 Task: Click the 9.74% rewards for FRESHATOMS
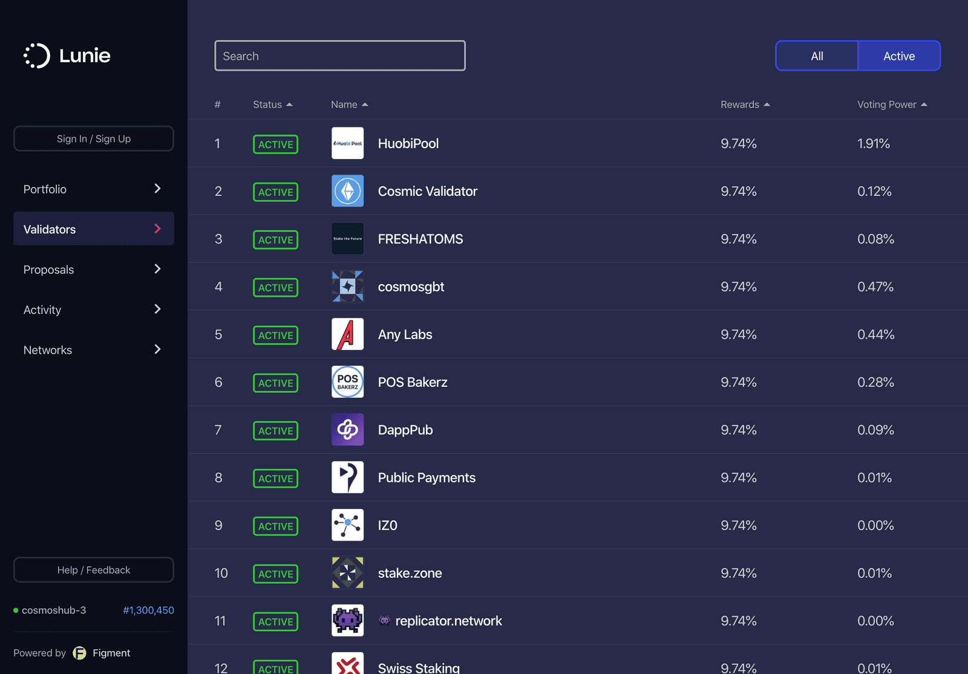[x=739, y=239]
